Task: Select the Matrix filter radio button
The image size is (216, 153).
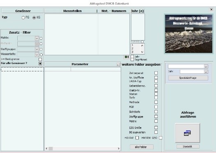Action: point(41,39)
